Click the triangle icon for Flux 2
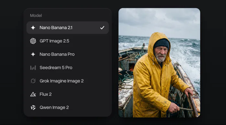This screenshot has height=125, width=226. coord(33,94)
